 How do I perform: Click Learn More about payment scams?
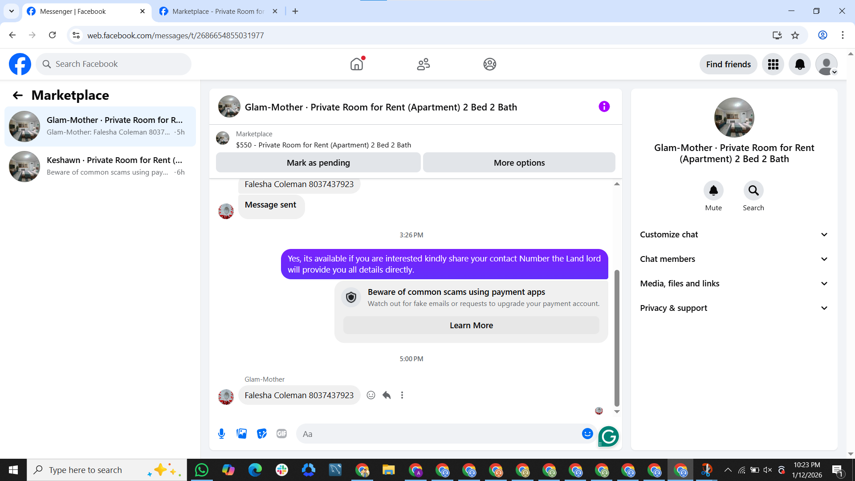(x=471, y=325)
